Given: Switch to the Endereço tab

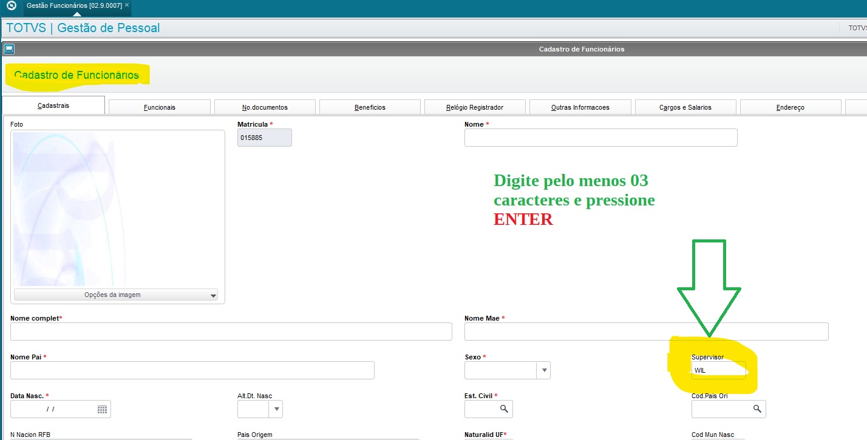Looking at the screenshot, I should coord(790,107).
